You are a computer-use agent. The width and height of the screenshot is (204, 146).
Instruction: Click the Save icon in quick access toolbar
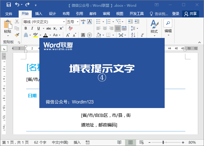point(9,5)
